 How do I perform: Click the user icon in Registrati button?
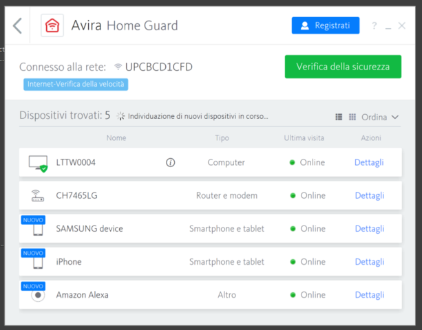305,25
